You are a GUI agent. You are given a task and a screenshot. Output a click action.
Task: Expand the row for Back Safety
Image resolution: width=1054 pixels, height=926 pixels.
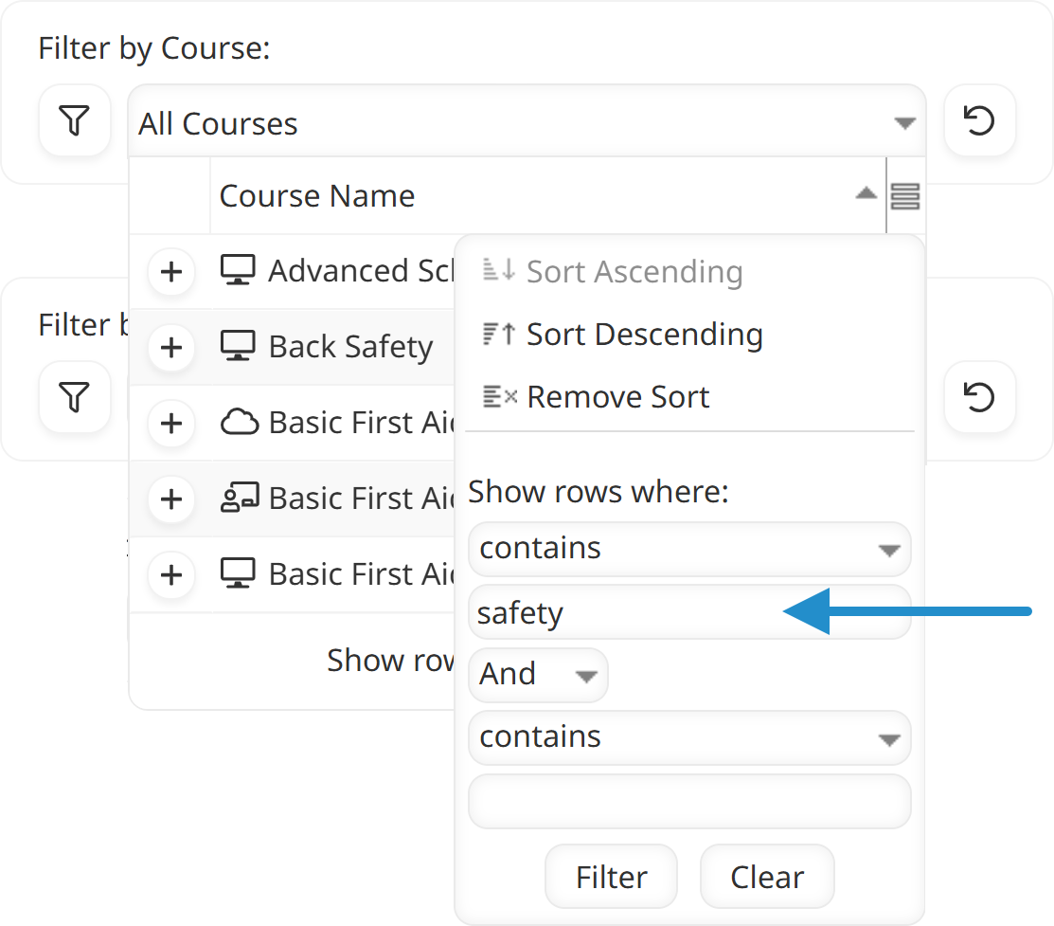pyautogui.click(x=170, y=347)
